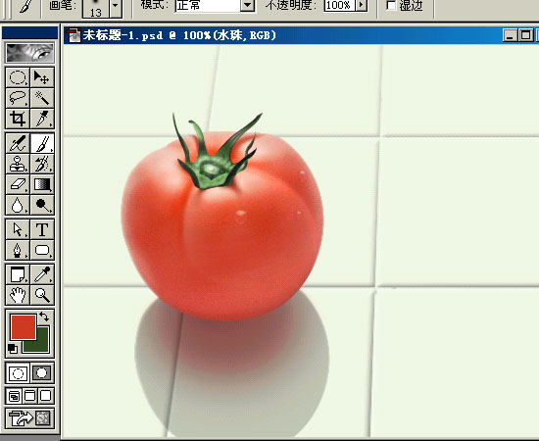539x441 pixels.
Task: Expand the 模式 blending mode dropdown
Action: pyautogui.click(x=247, y=5)
